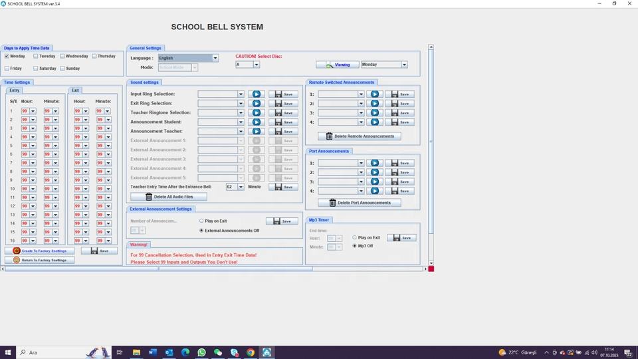Open Microsoft Word from the taskbar

tap(153, 352)
